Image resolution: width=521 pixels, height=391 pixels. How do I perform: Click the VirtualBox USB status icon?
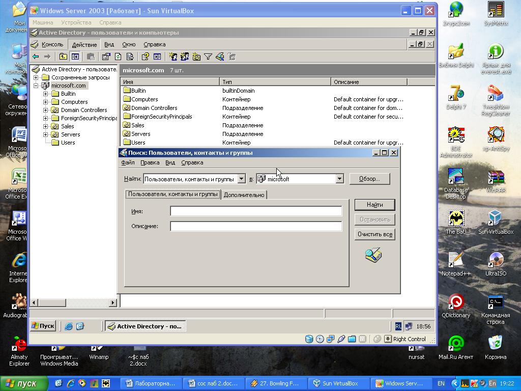click(341, 339)
